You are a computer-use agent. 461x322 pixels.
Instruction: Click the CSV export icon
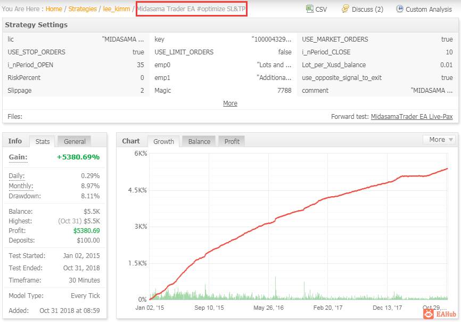click(309, 9)
